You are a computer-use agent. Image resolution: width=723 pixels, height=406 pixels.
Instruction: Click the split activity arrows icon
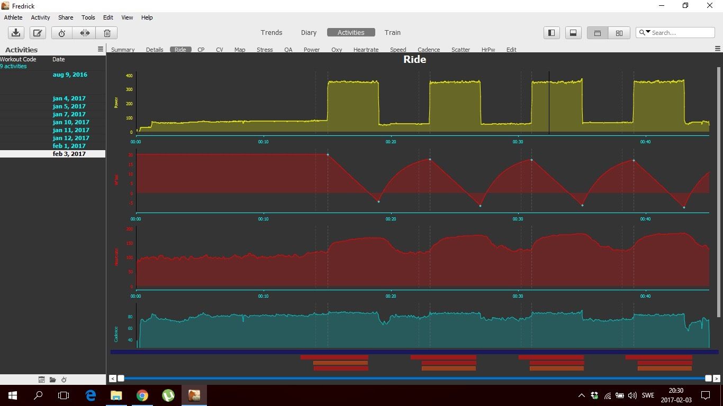tap(85, 33)
